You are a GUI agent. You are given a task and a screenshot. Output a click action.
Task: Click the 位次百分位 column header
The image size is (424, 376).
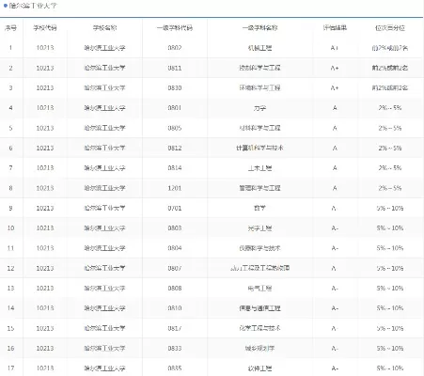390,28
